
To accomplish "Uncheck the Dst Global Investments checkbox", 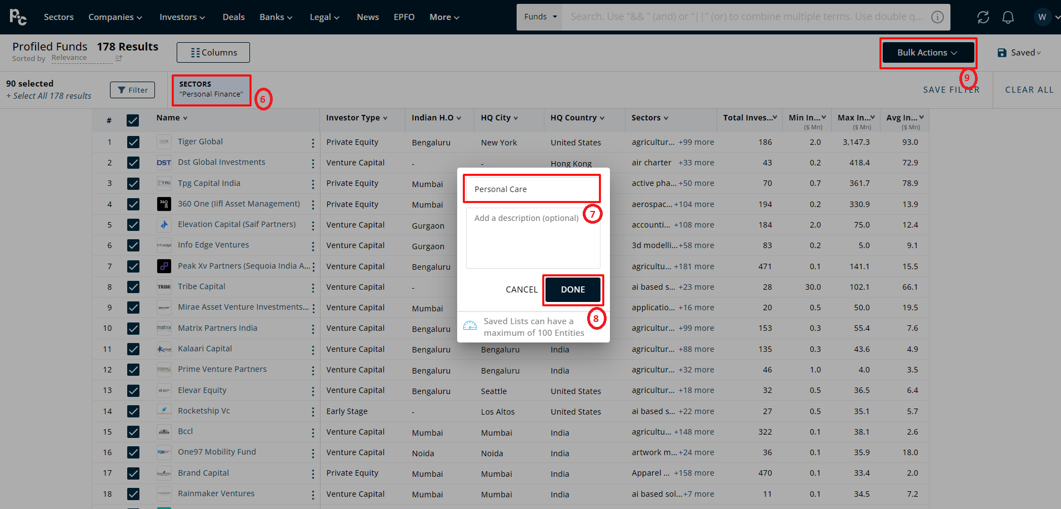I will tap(133, 163).
